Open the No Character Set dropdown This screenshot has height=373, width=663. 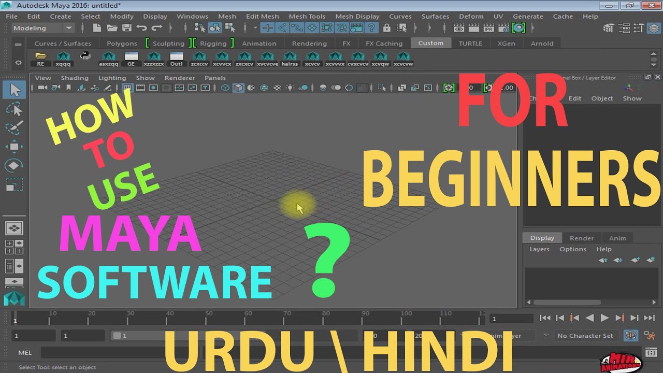tap(586, 336)
